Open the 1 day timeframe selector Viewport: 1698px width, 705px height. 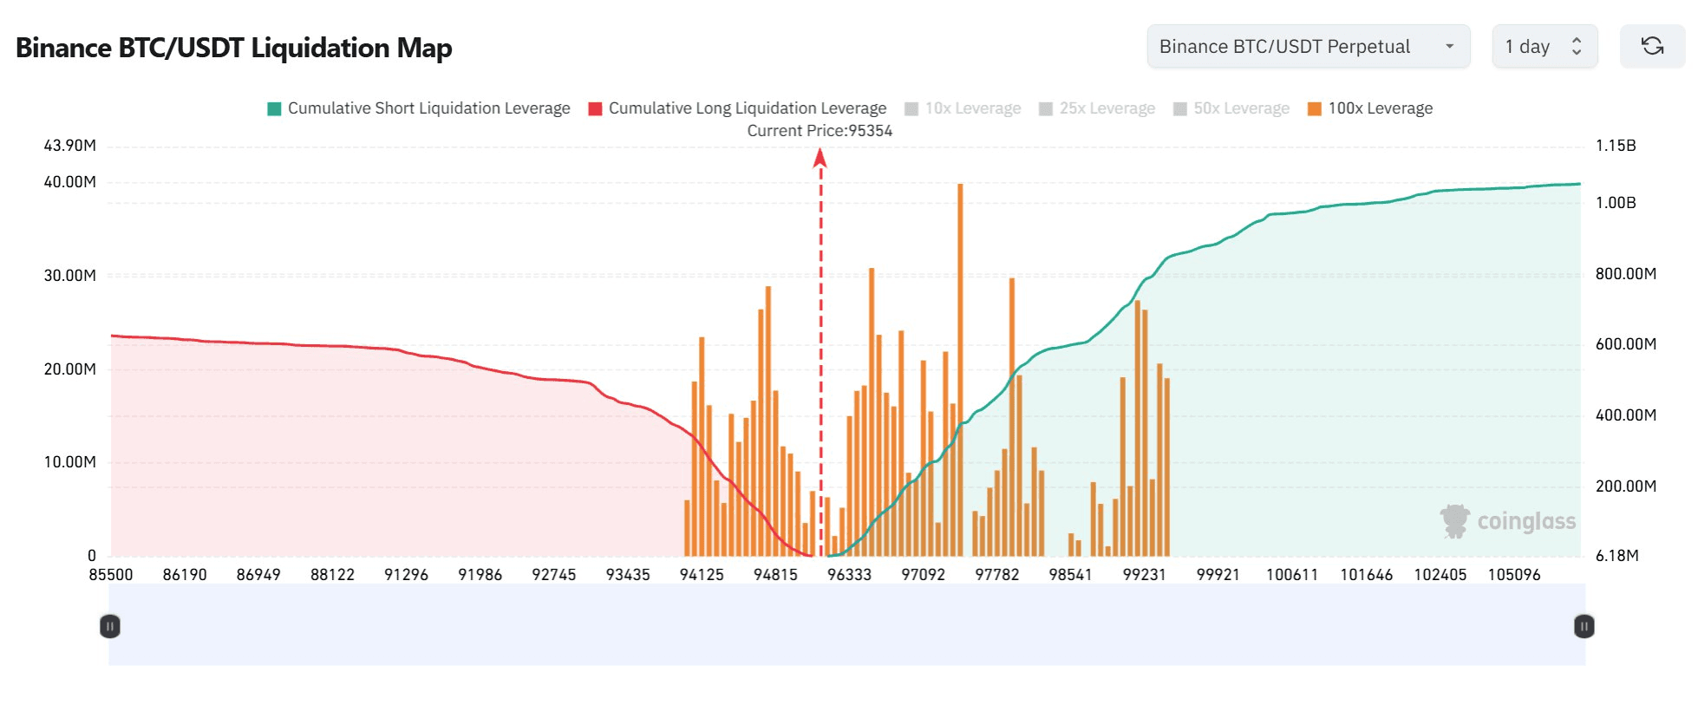[1545, 46]
